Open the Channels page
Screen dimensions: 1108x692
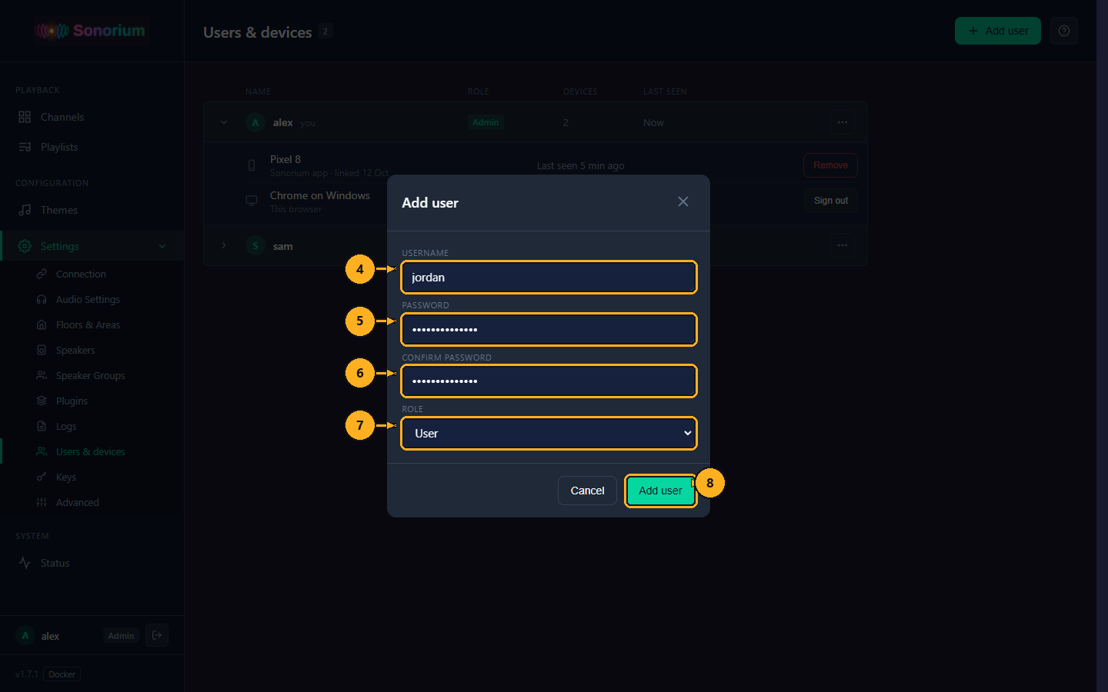point(92,117)
